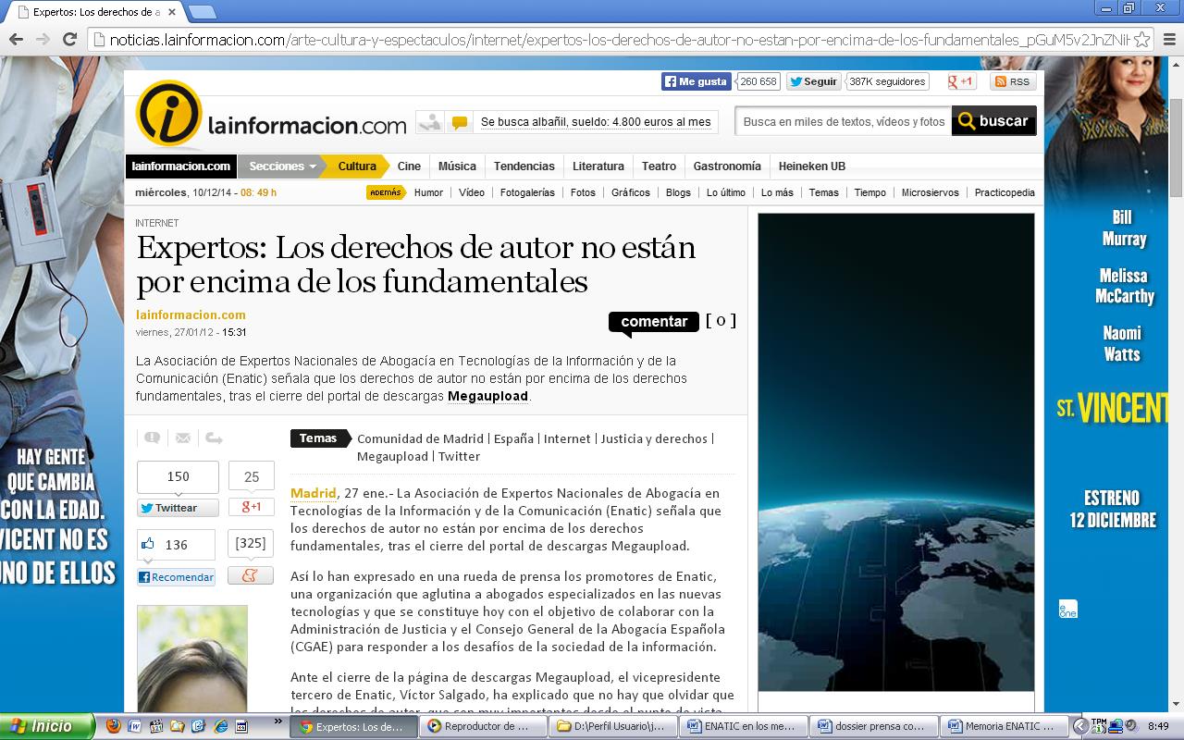The height and width of the screenshot is (740, 1184).
Task: Click the Menéame share button below 325
Action: coord(251,575)
